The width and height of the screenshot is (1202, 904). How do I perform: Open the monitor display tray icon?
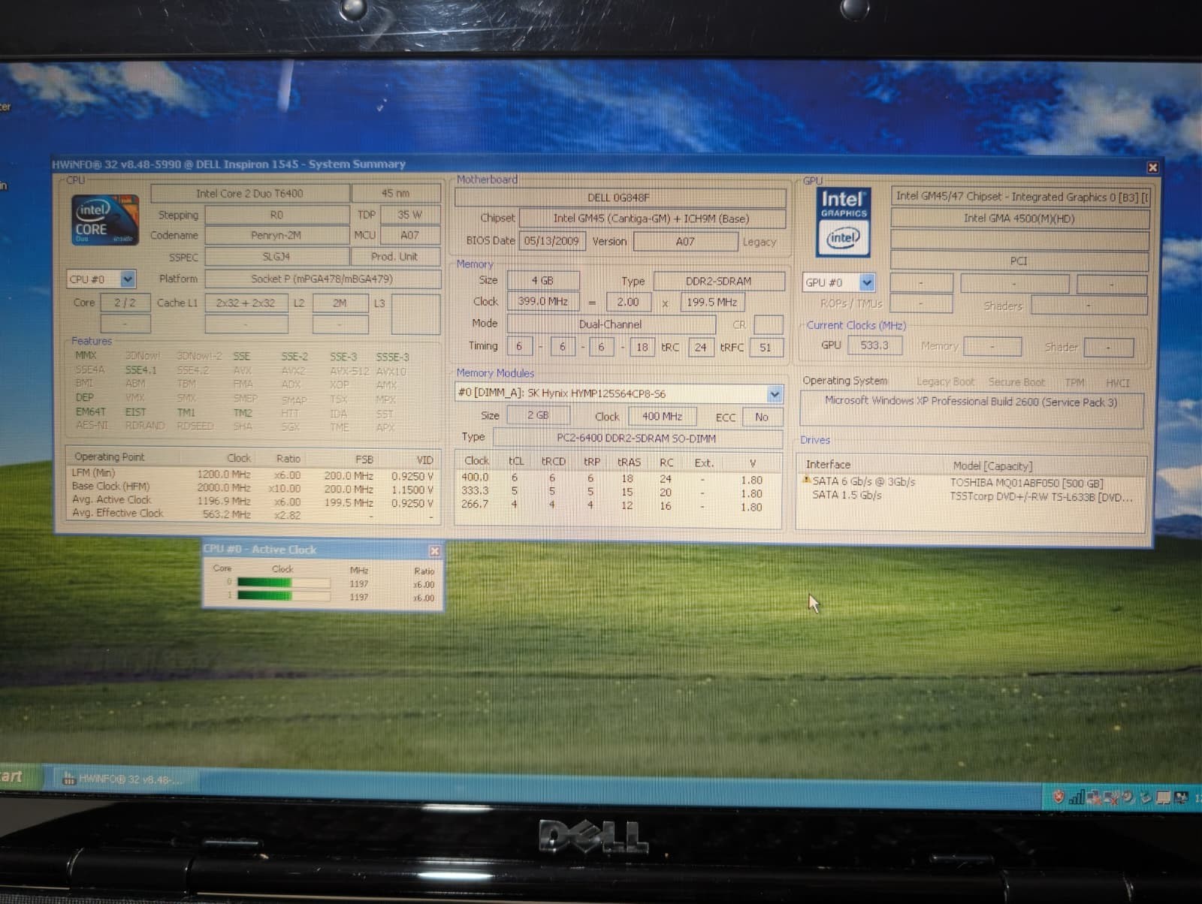(x=1163, y=797)
